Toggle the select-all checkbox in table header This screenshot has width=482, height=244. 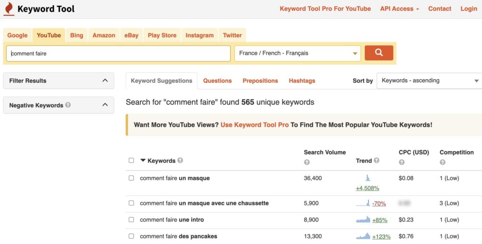click(131, 160)
